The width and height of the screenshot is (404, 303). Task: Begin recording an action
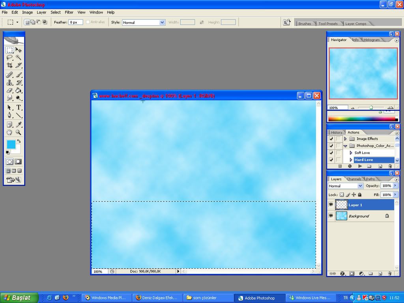(350, 166)
